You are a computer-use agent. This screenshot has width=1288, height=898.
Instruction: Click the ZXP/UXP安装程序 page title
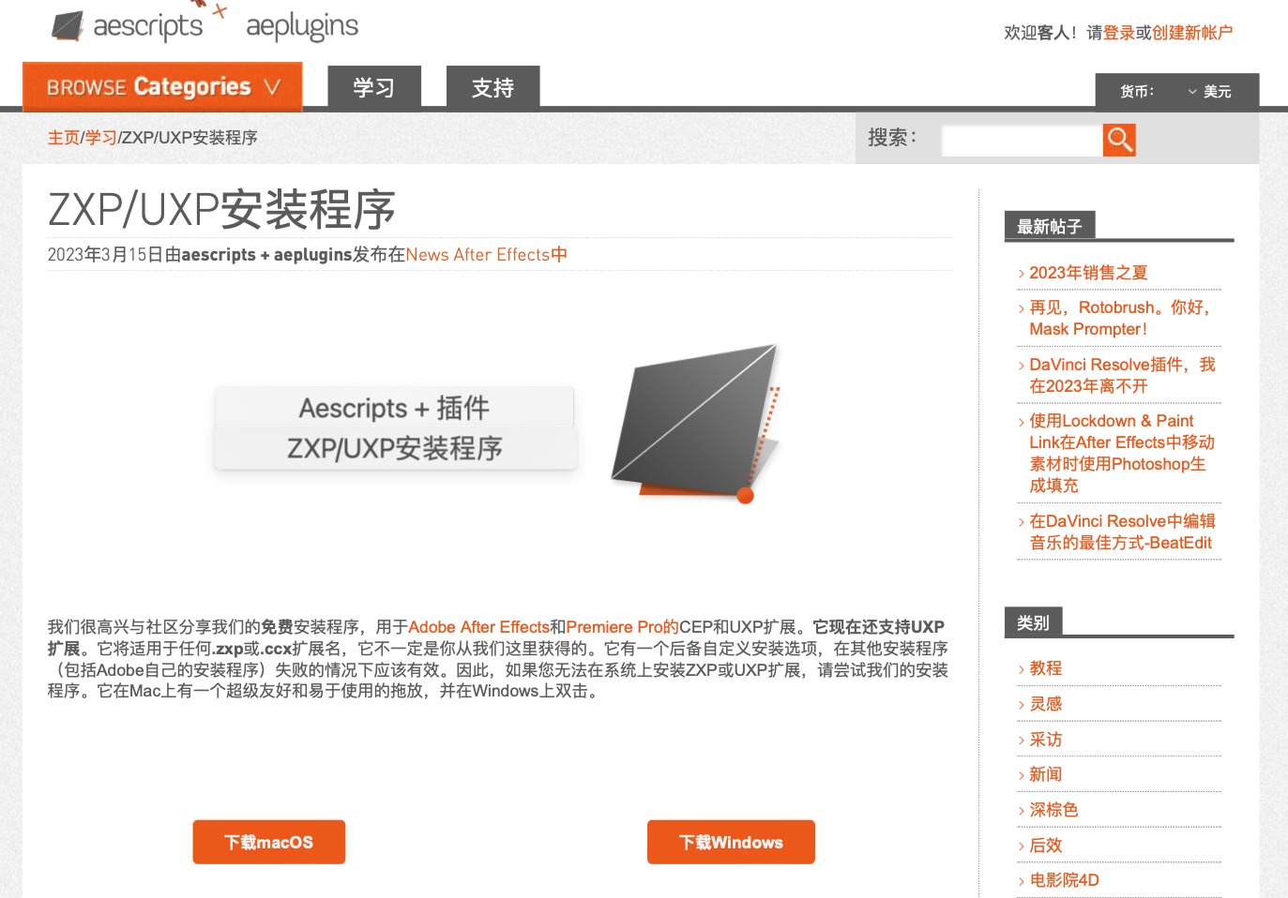coord(221,209)
